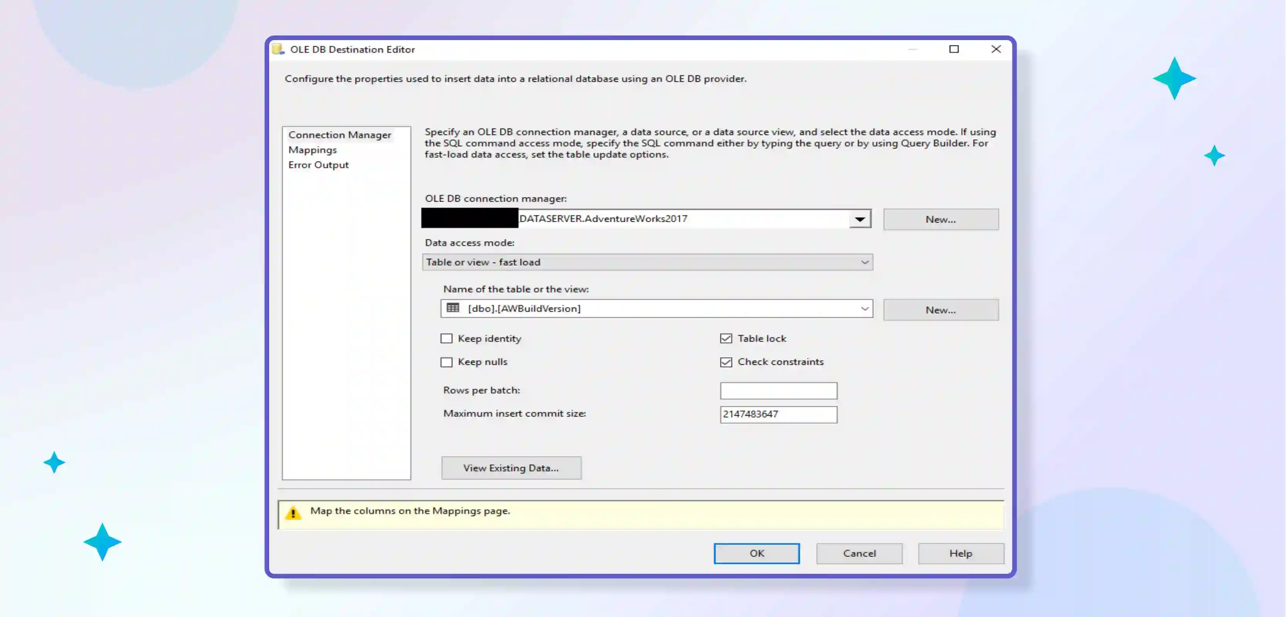Click the table icon beside the table name field
This screenshot has width=1286, height=617.
click(452, 308)
